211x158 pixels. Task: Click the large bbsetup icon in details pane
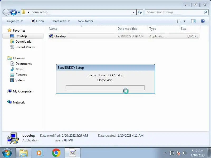[x=13, y=138]
